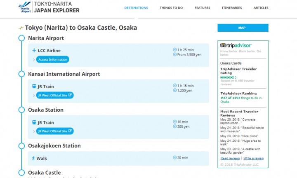297x178 pixels.
Task: Expand the chevron beside Access Information
Action: [x=34, y=60]
